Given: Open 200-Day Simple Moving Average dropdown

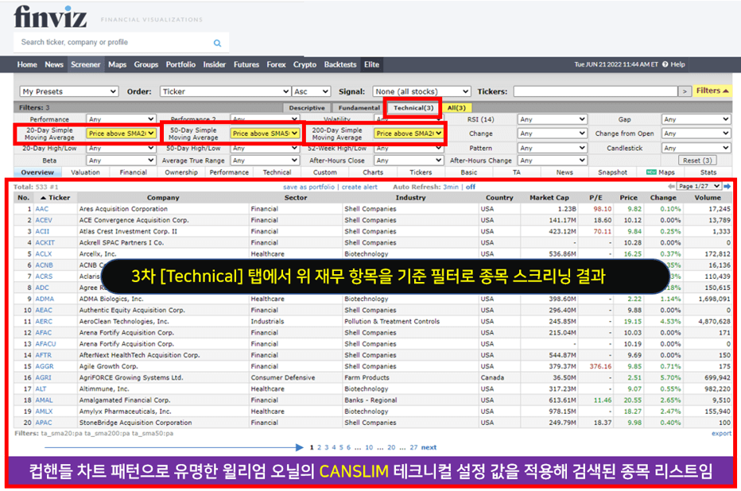Looking at the screenshot, I should coord(409,133).
